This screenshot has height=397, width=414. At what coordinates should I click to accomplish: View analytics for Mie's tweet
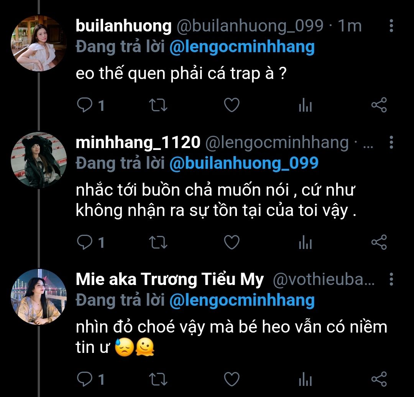[x=305, y=379]
